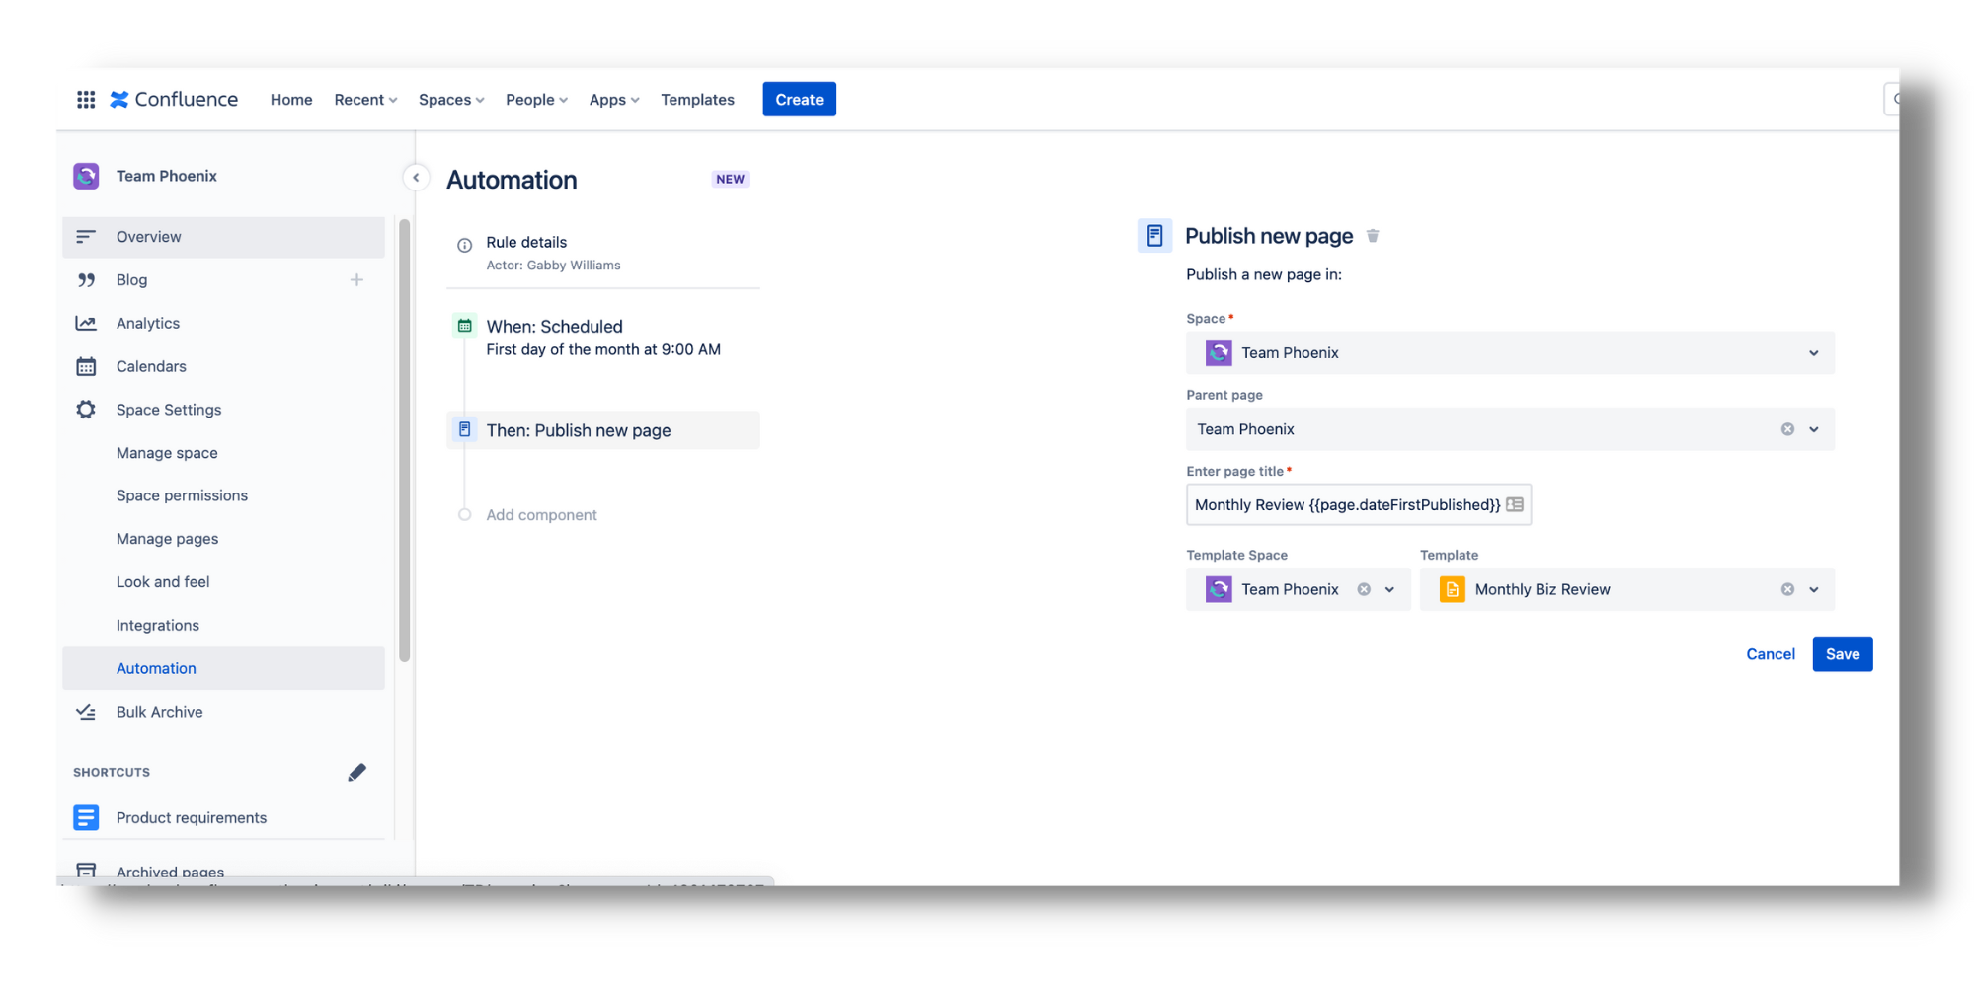Viewport: 1975px width, 987px height.
Task: Remove the Template Space selection
Action: pos(1364,590)
